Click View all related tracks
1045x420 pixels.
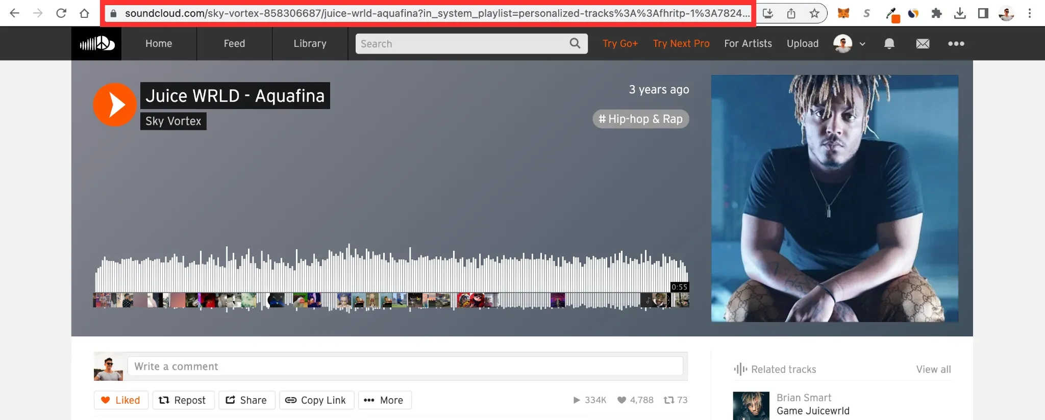[933, 369]
